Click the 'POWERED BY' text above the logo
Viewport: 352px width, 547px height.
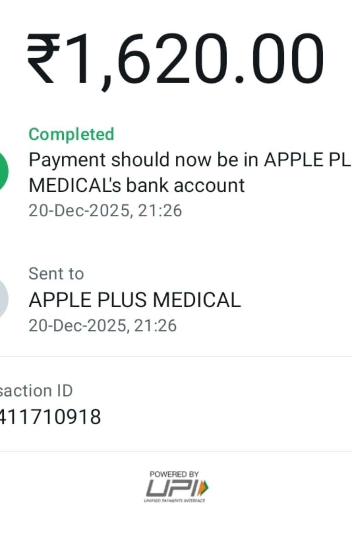174,474
